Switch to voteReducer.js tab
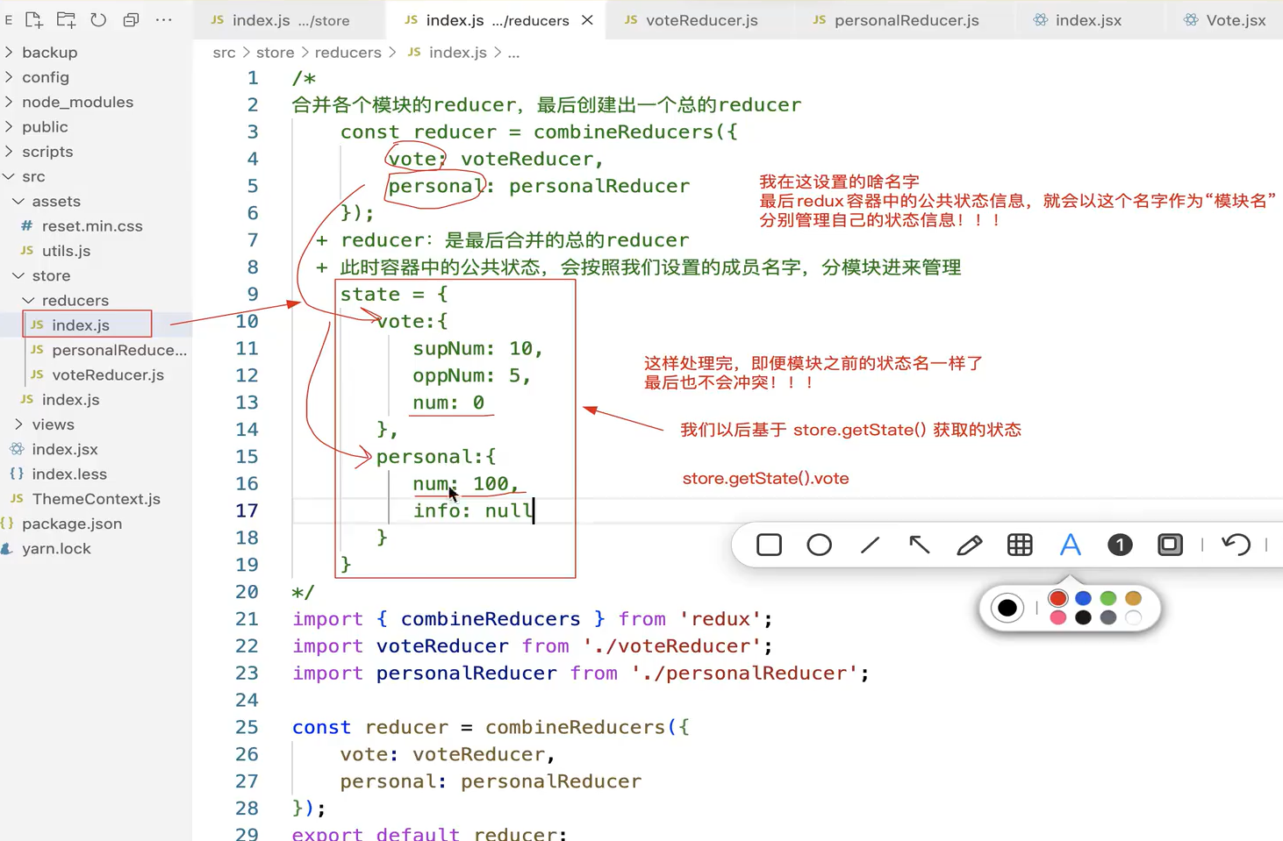Screen dimensions: 1283x841 click(699, 19)
